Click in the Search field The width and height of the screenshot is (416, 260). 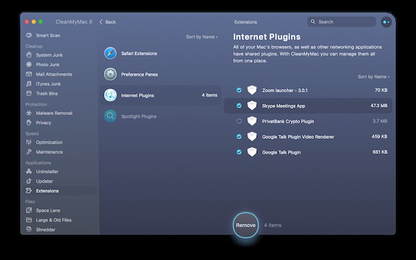coord(341,22)
